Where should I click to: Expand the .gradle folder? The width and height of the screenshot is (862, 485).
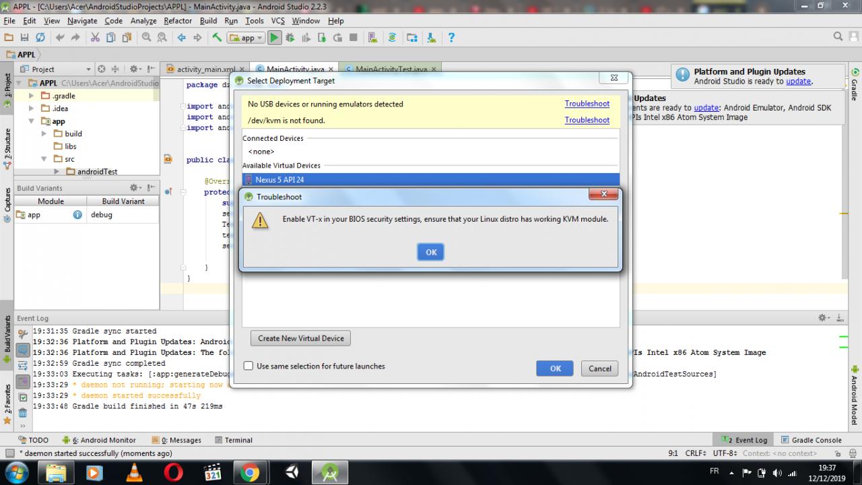(x=32, y=96)
